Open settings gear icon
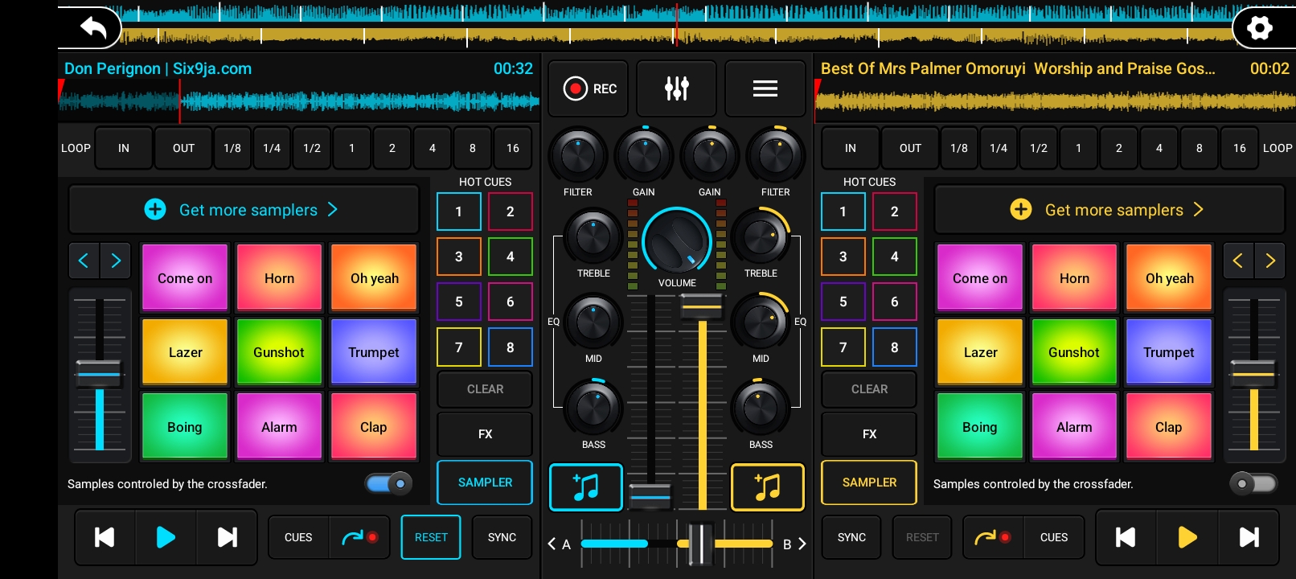The image size is (1296, 579). (1259, 29)
